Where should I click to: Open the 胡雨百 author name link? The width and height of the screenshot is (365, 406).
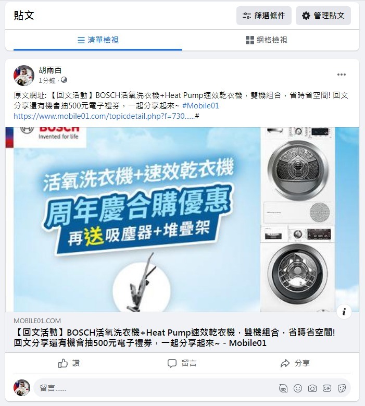pyautogui.click(x=50, y=70)
